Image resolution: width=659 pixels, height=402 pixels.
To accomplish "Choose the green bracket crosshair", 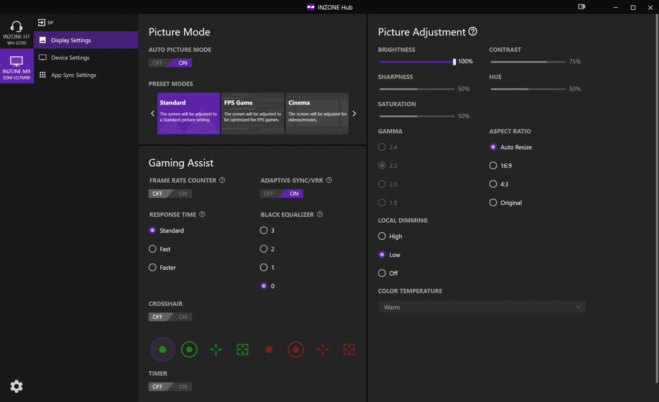I will [x=243, y=350].
